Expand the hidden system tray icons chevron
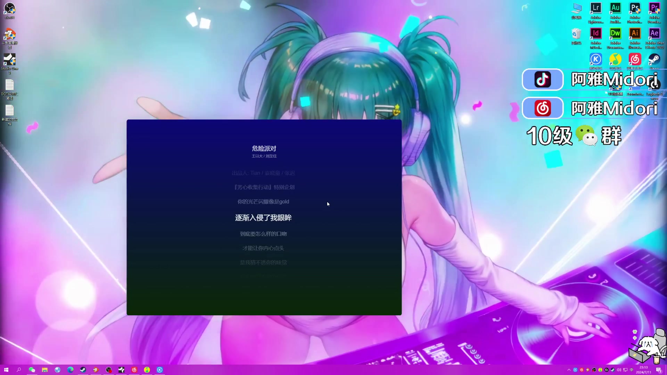Viewport: 667px width, 375px height. click(569, 370)
